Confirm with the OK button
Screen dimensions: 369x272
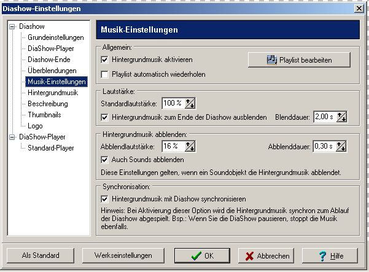(x=201, y=255)
